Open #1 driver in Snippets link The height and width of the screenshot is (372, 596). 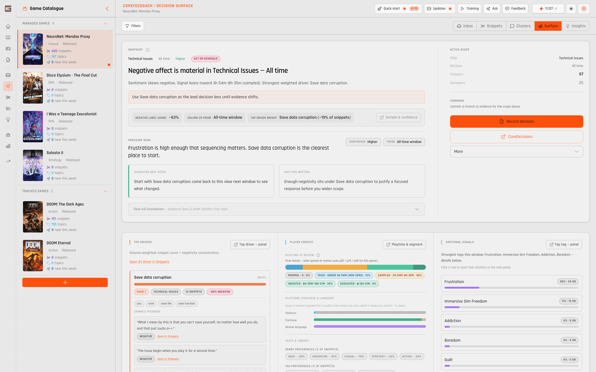149,262
